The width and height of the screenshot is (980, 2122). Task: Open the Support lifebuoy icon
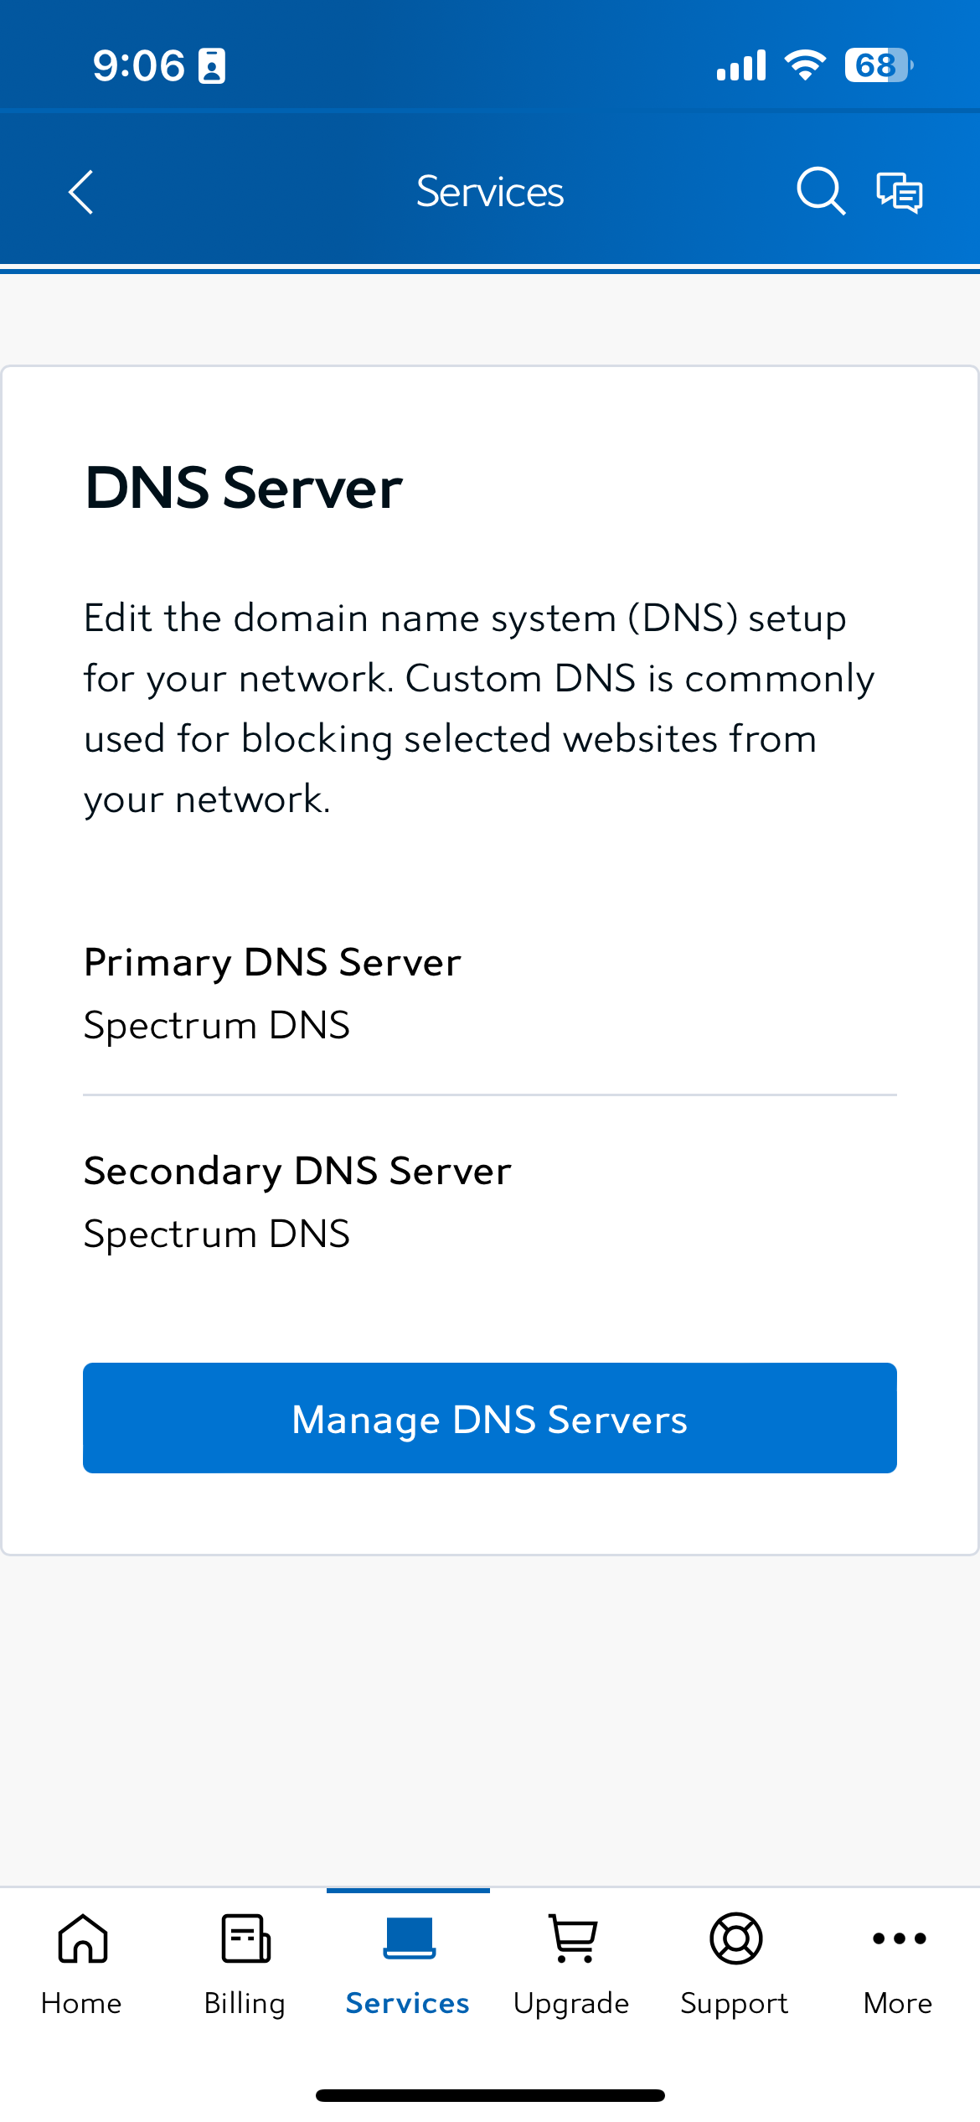[735, 1938]
